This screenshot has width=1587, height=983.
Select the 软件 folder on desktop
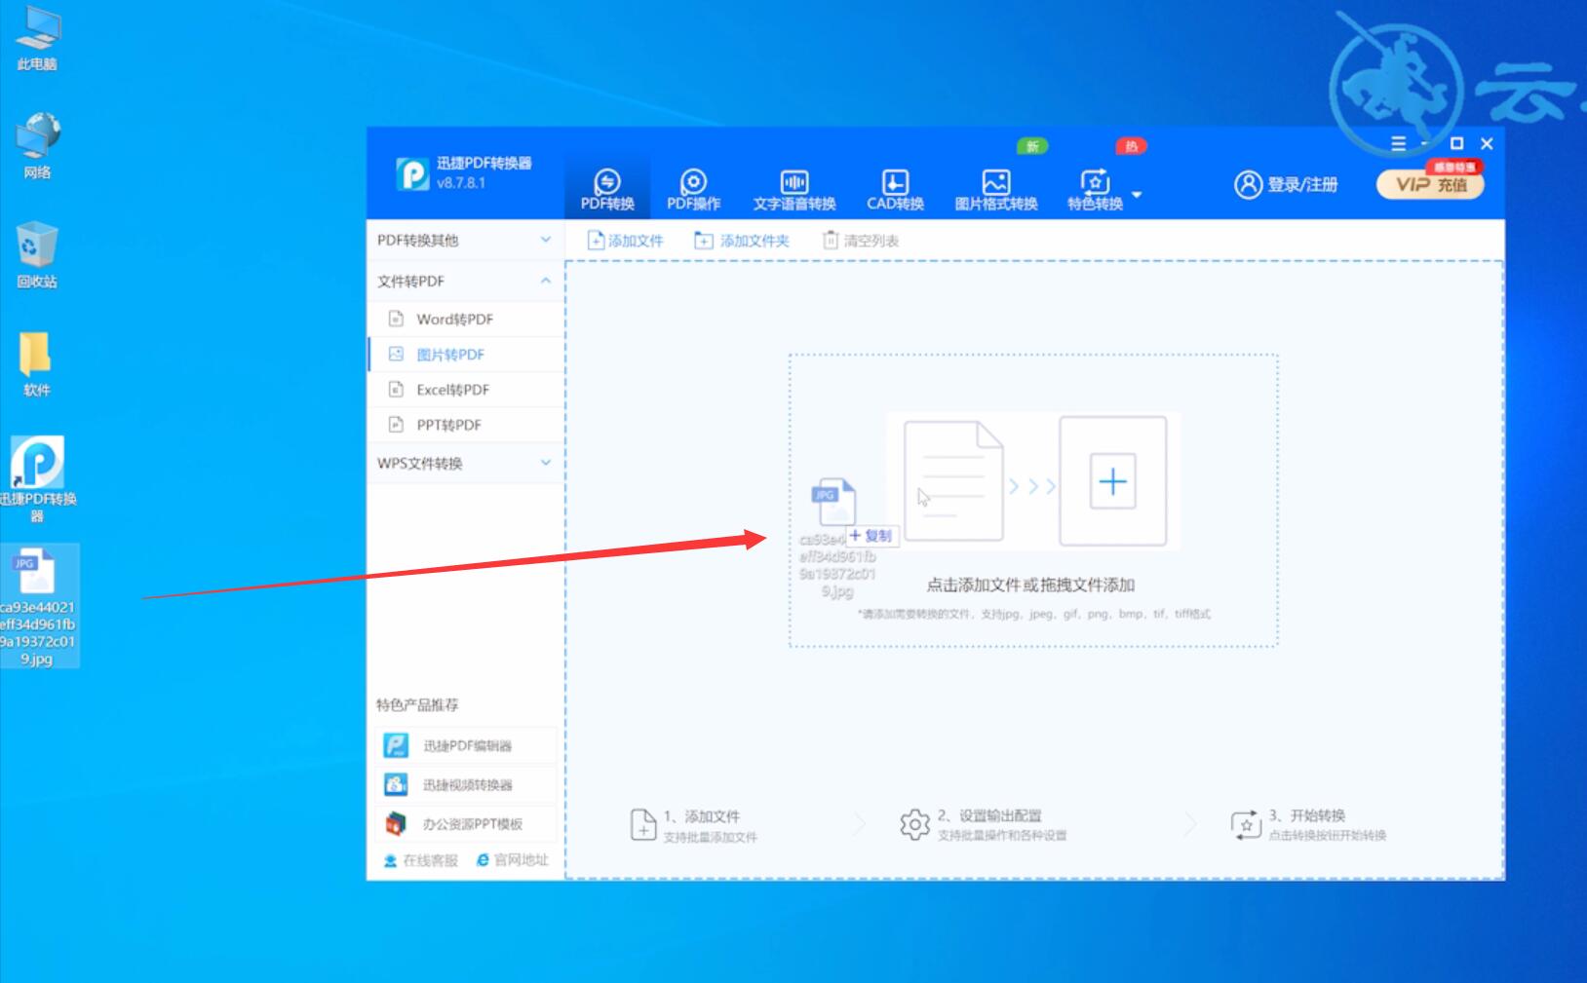click(37, 364)
